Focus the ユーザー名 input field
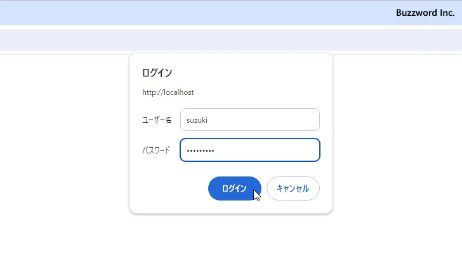462x253 pixels. tap(249, 120)
